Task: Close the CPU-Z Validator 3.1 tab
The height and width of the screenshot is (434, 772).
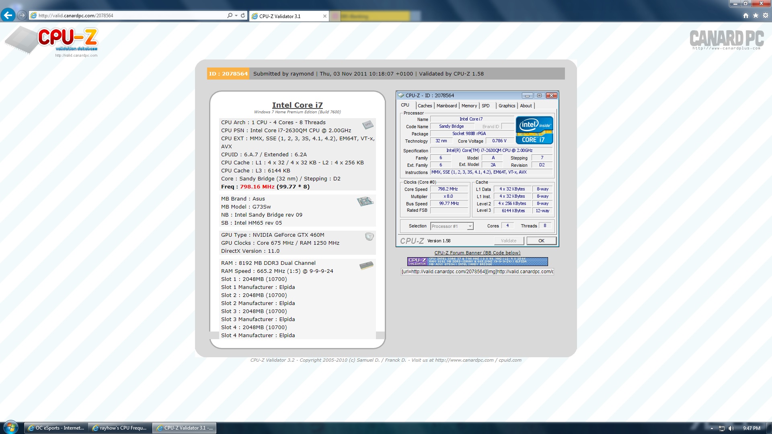Action: (x=325, y=16)
